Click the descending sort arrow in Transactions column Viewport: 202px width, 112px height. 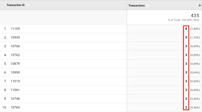point(199,5)
